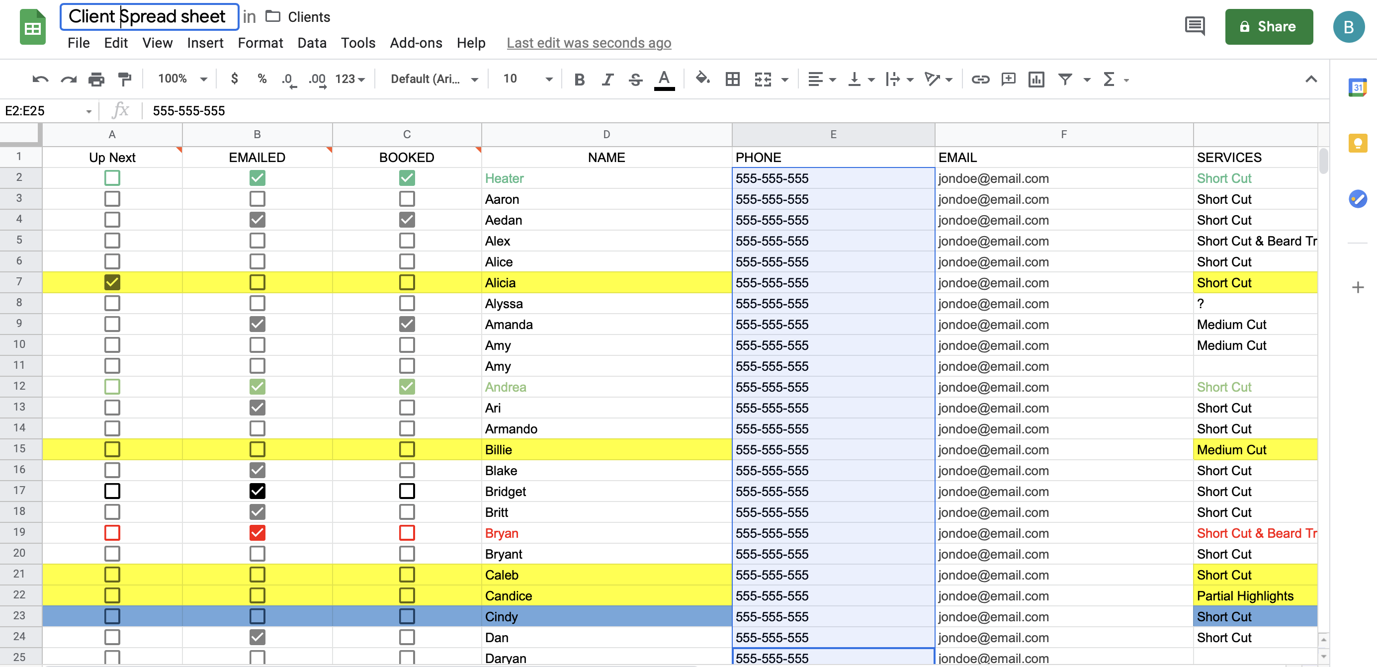The height and width of the screenshot is (667, 1377).
Task: Click the print icon
Action: coord(96,79)
